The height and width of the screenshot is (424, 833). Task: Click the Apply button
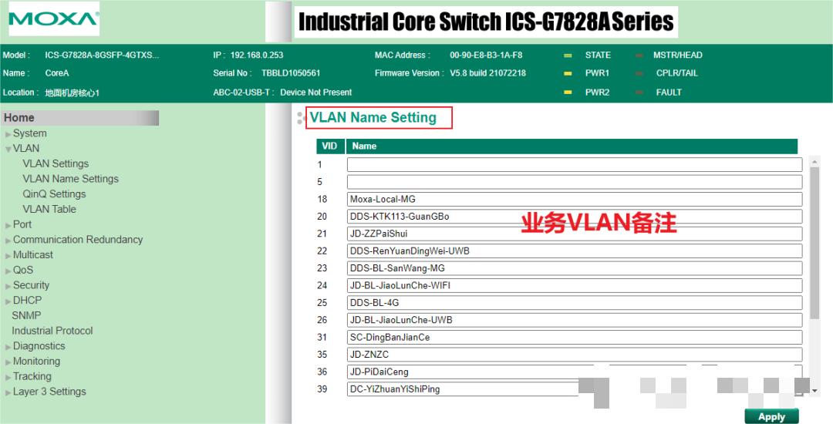(x=771, y=416)
